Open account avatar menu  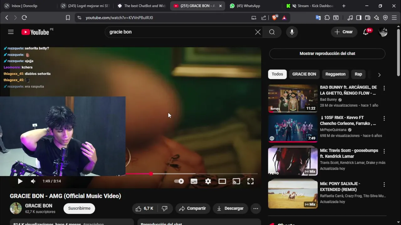click(x=383, y=32)
